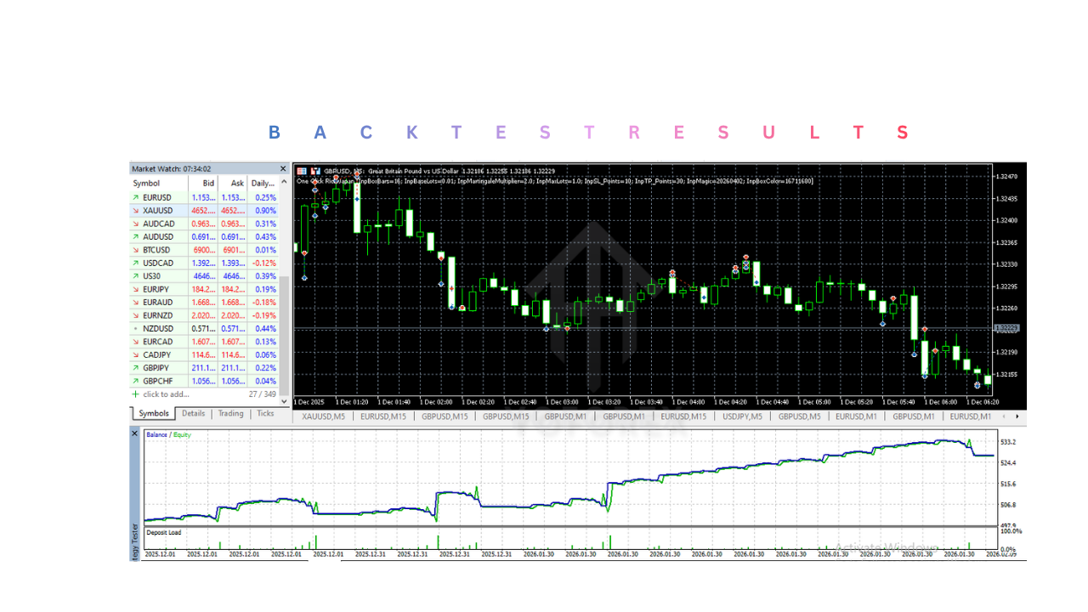Click the uptrend arrow icon next to EURUSD
1088x612 pixels.
pos(136,197)
